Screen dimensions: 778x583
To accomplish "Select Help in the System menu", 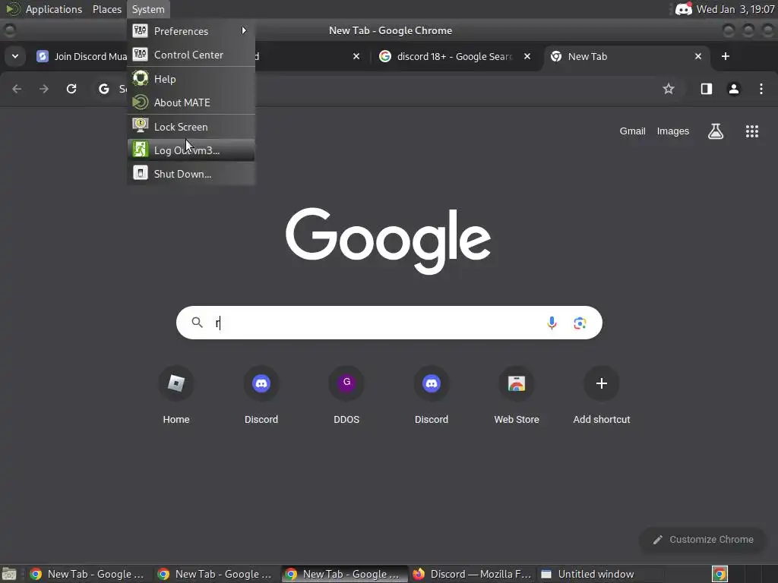I will (x=191, y=79).
